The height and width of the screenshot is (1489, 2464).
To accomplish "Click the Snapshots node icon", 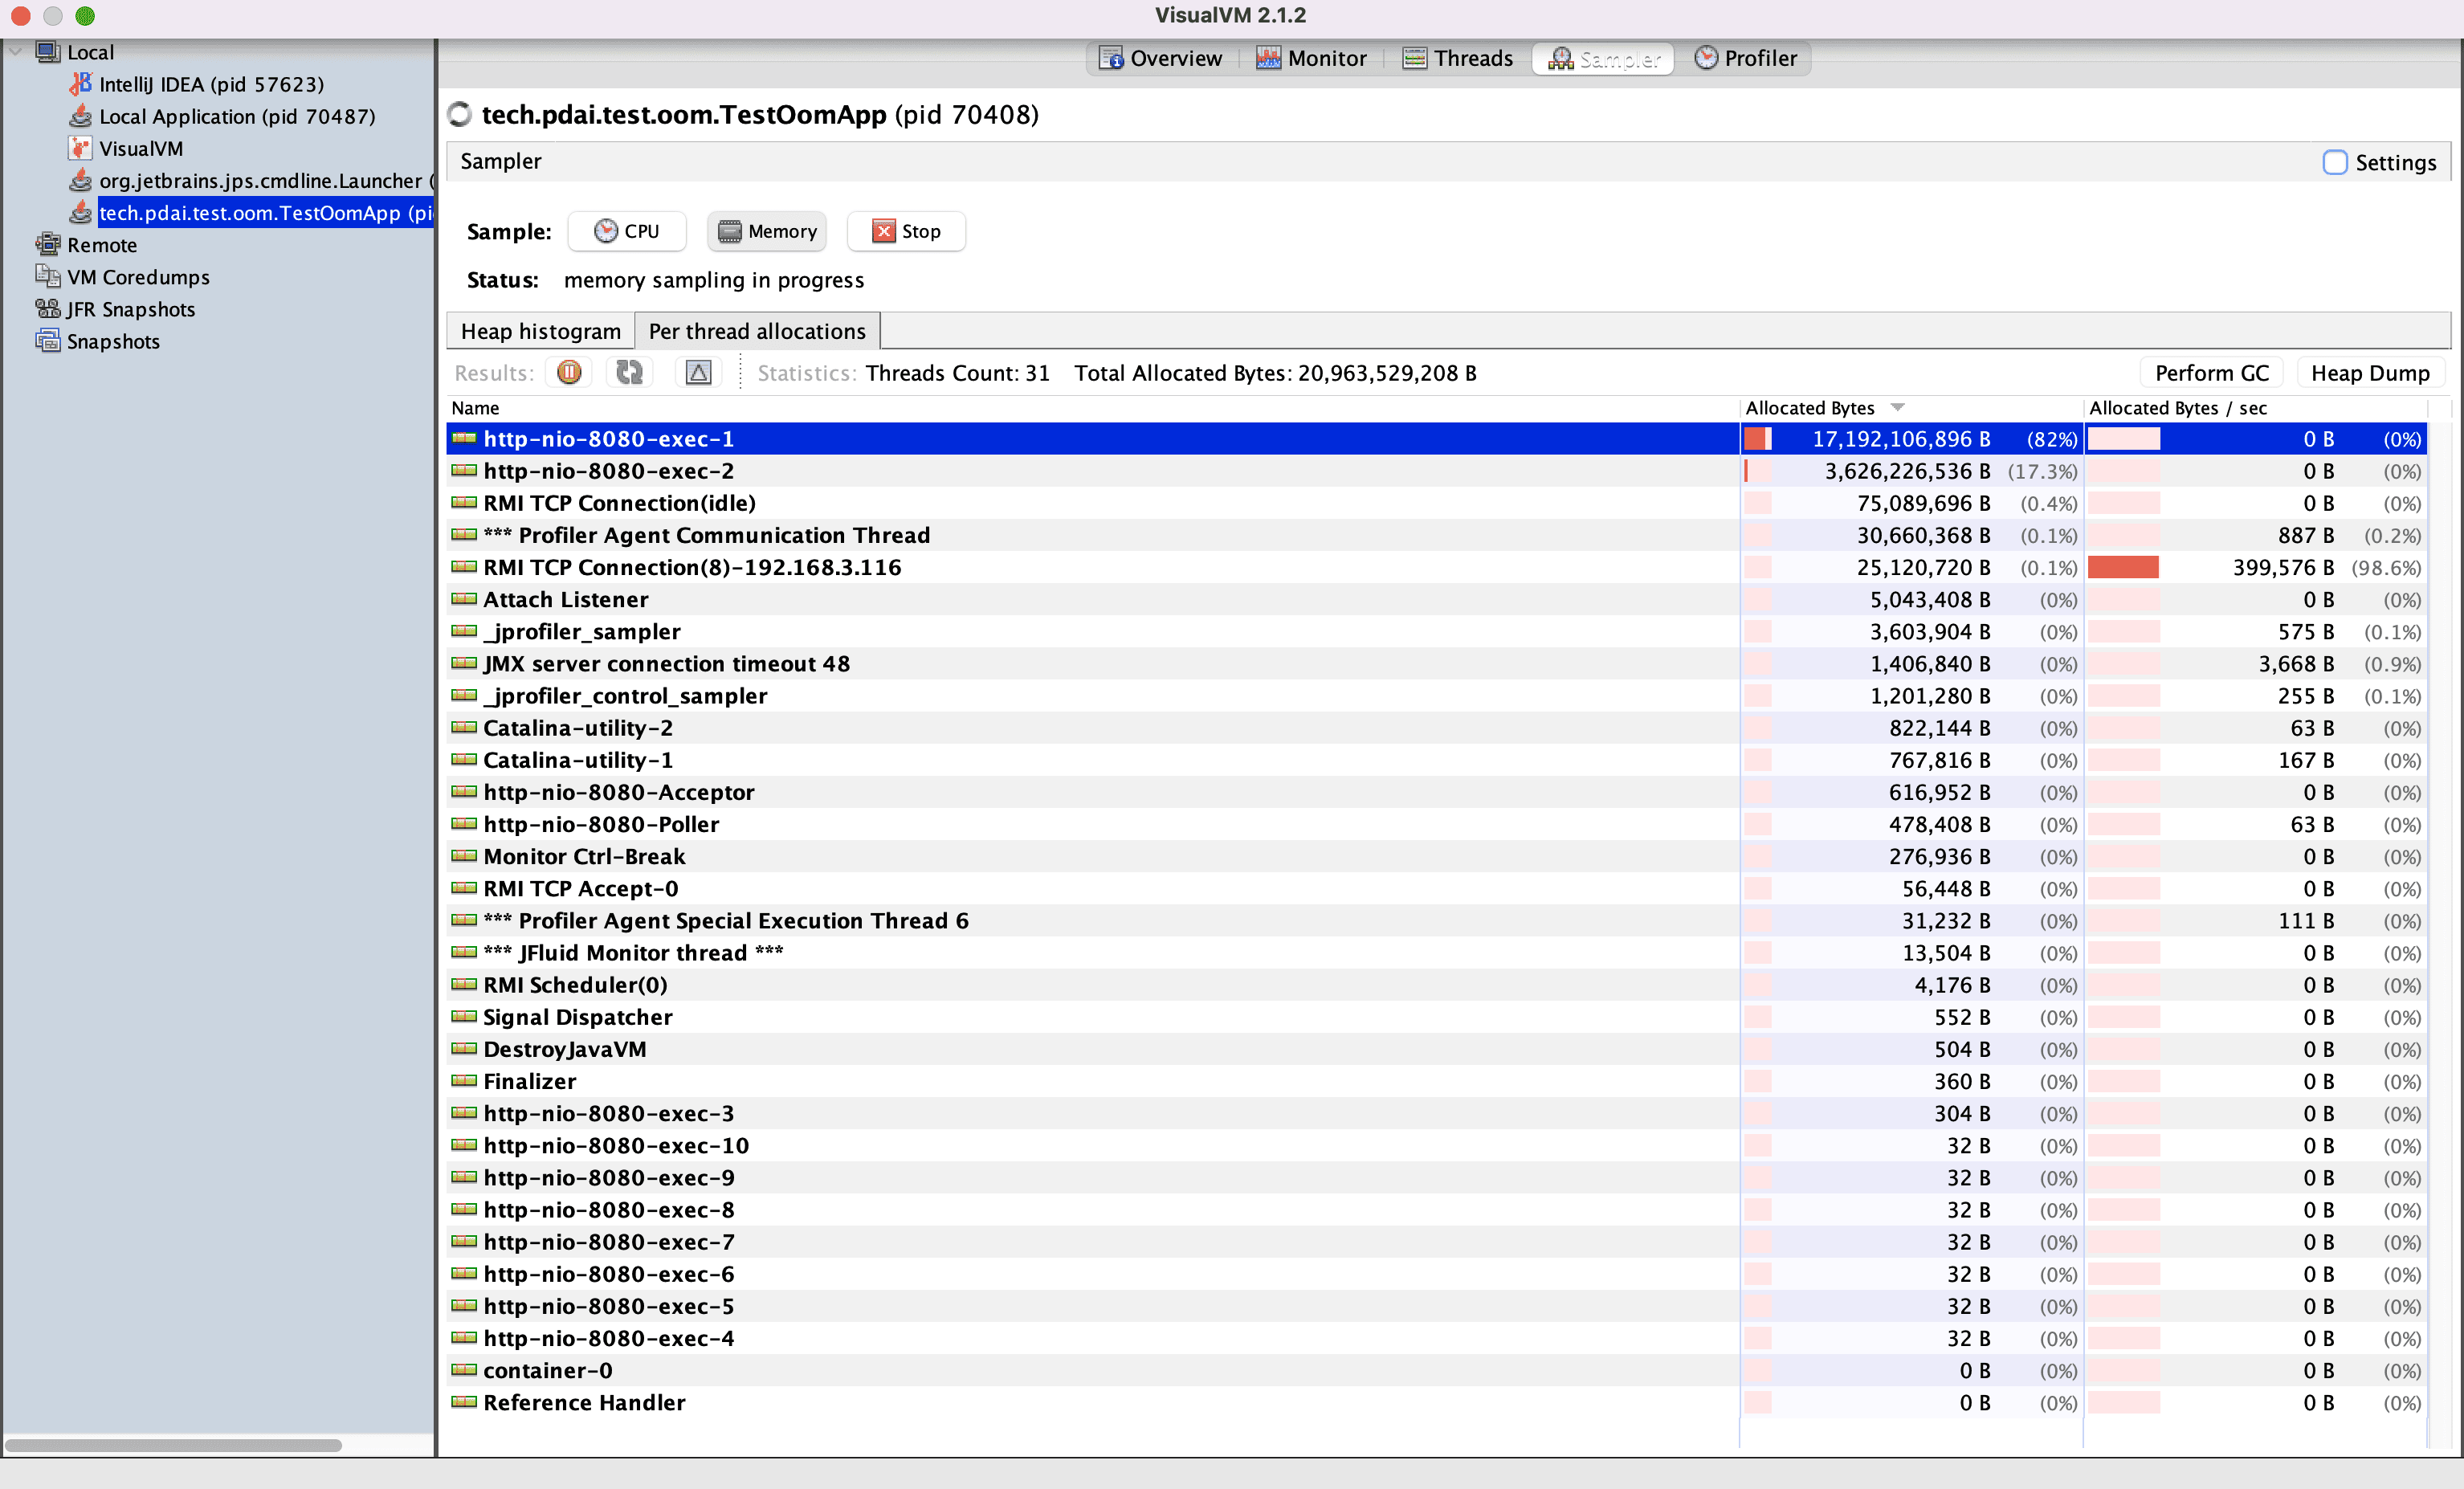I will pyautogui.click(x=47, y=341).
